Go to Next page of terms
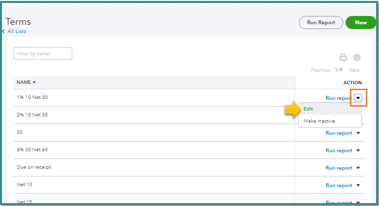Screen dimensions: 379x206 click(x=354, y=70)
